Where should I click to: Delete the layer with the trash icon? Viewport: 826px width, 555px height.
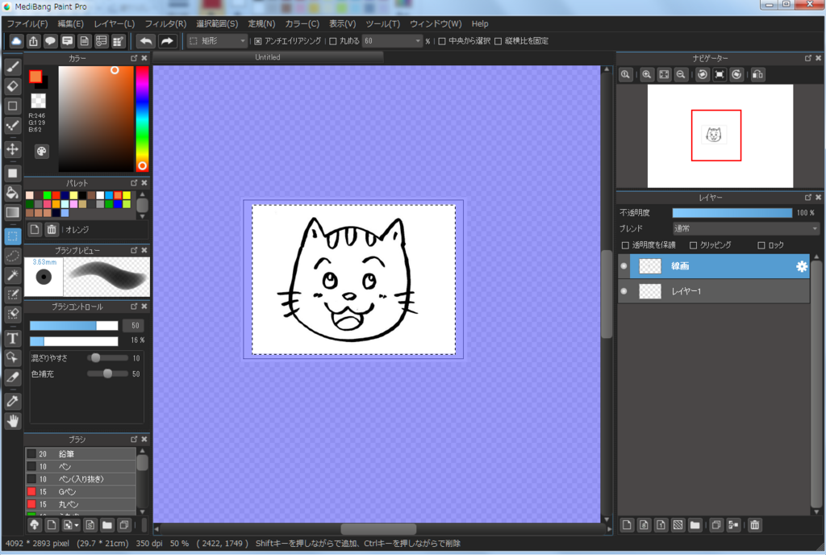click(x=754, y=525)
